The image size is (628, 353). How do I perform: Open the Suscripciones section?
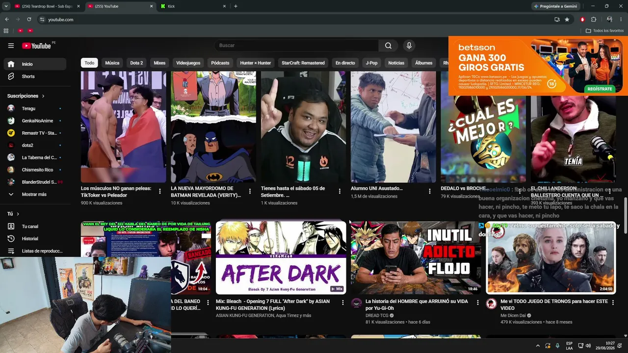pyautogui.click(x=26, y=96)
